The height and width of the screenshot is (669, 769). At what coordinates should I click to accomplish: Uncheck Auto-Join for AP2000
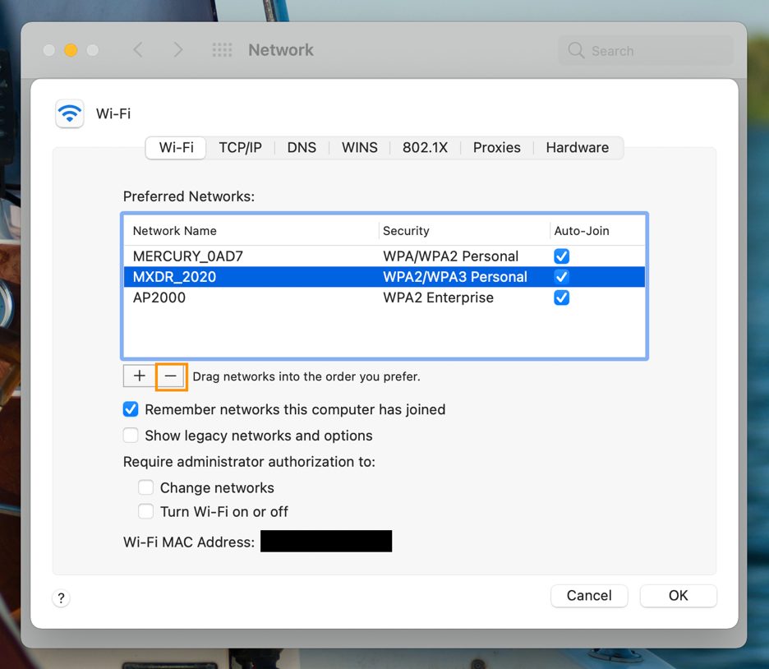[x=562, y=298]
